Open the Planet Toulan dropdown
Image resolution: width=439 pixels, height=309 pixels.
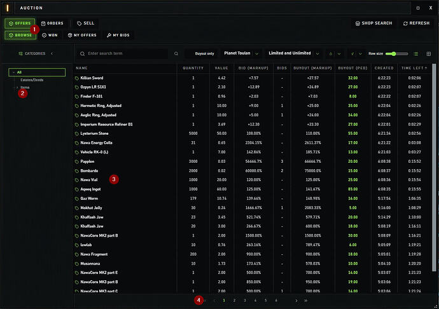(x=241, y=53)
